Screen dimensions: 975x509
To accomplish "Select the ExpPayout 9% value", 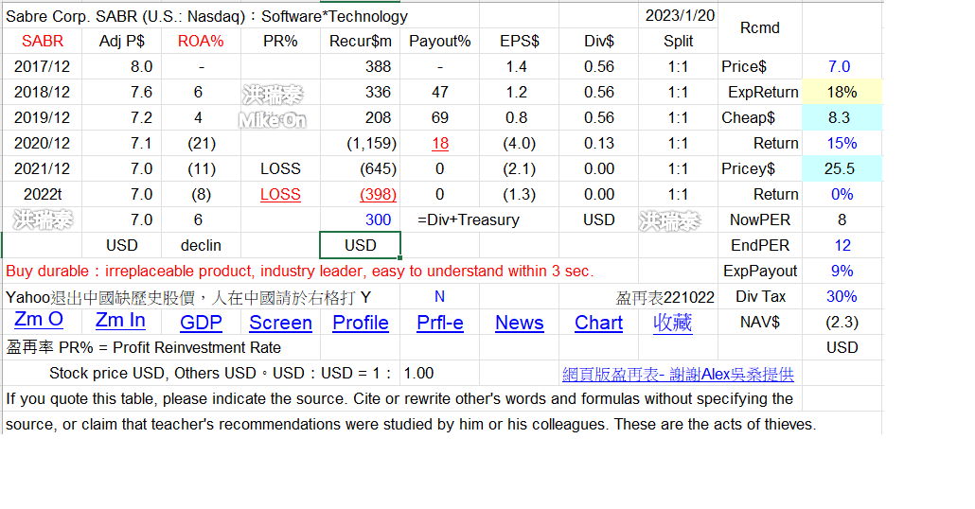I will pos(842,271).
